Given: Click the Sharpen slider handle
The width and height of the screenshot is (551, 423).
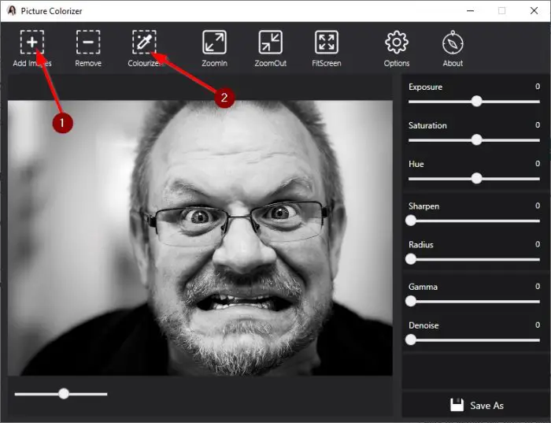Looking at the screenshot, I should pyautogui.click(x=410, y=221).
